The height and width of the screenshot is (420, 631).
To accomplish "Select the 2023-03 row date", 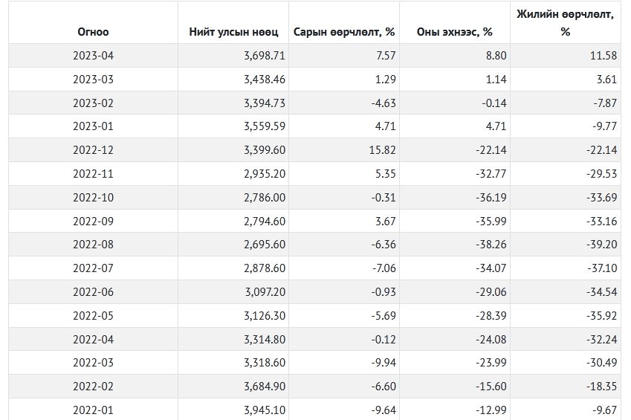I will (93, 79).
